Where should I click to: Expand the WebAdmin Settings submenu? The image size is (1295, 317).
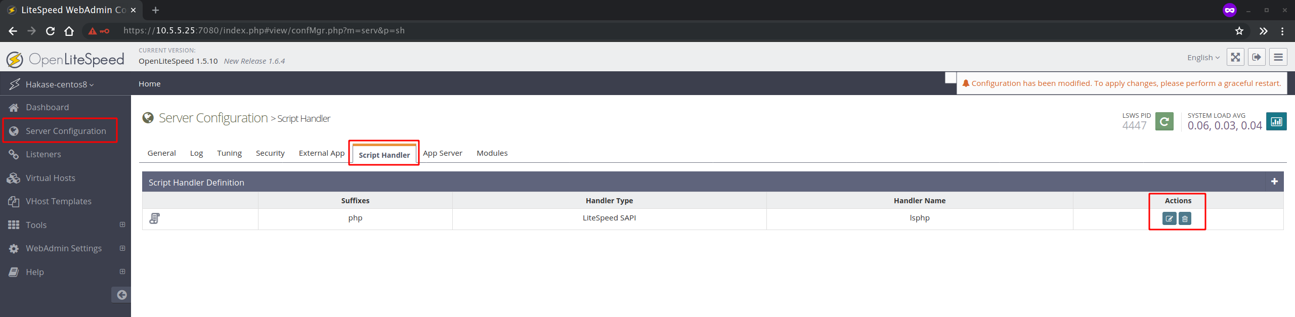122,248
